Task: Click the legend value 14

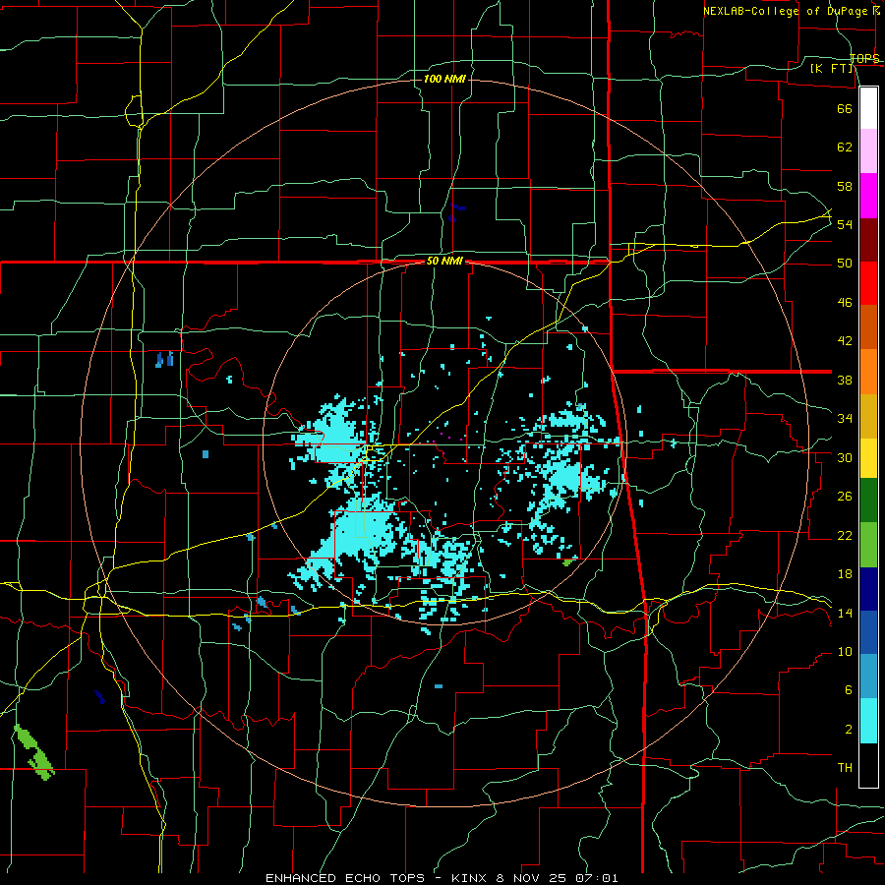Action: coord(845,613)
